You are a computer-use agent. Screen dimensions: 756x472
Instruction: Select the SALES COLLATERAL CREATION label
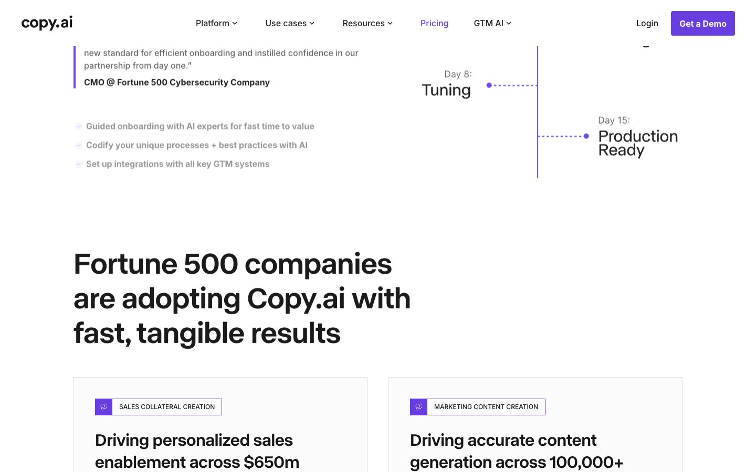(167, 407)
